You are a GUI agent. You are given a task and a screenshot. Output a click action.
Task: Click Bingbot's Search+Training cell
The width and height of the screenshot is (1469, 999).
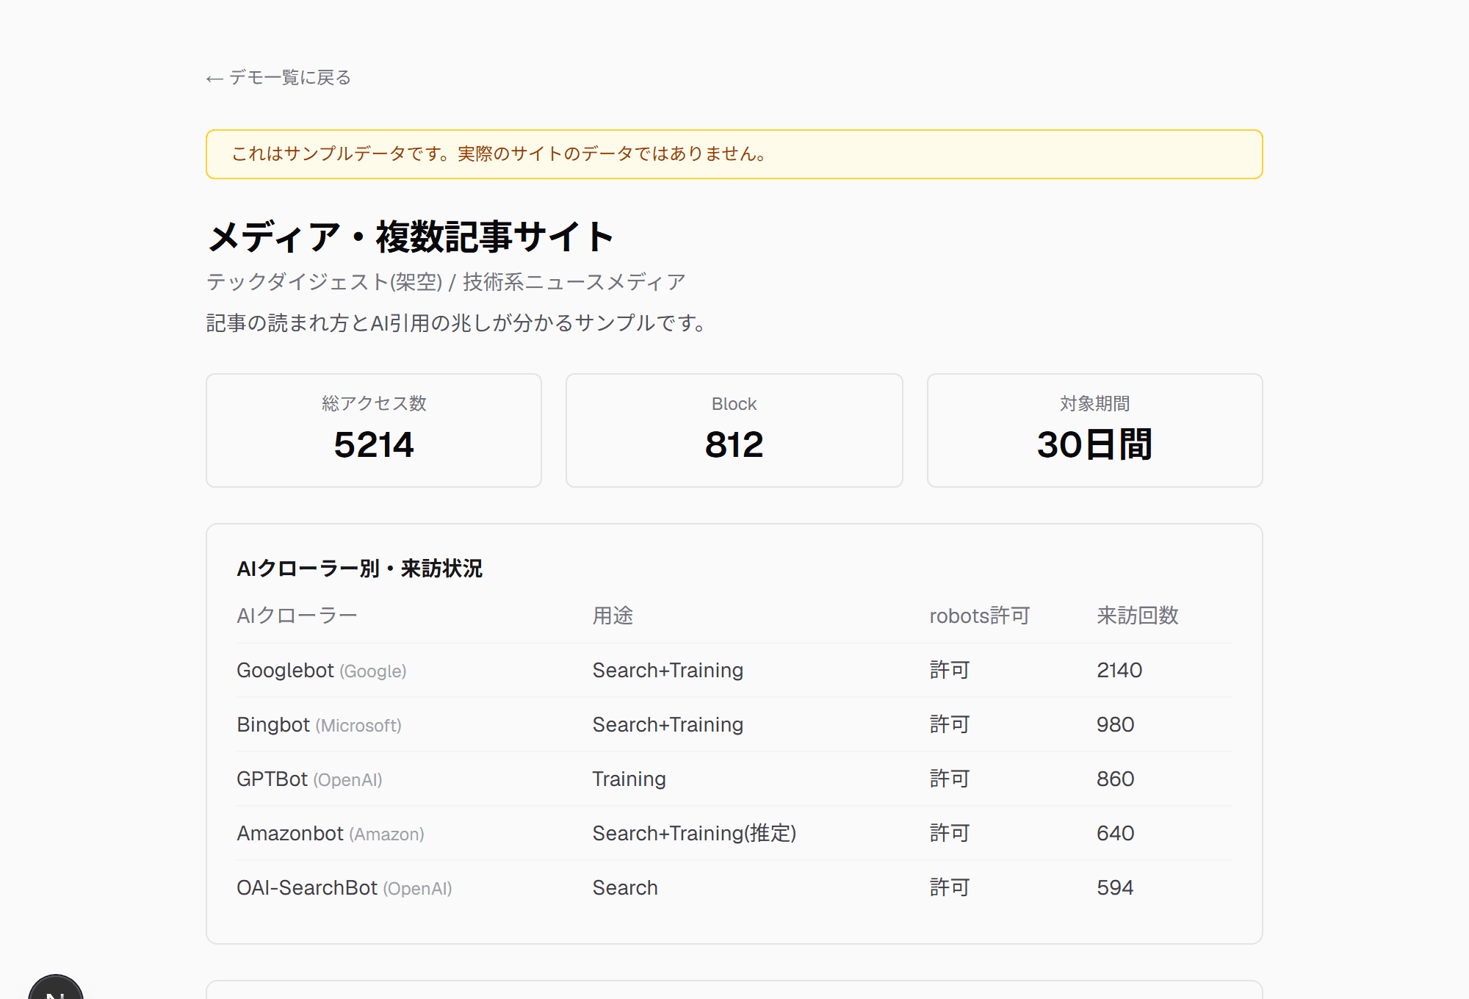tap(668, 724)
